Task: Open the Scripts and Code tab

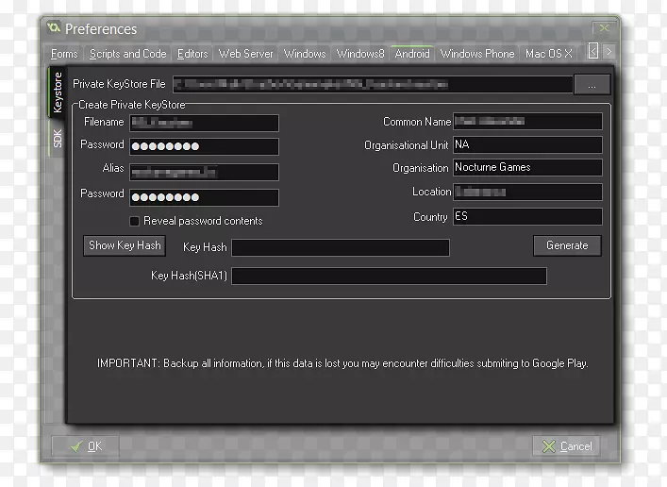Action: 127,54
